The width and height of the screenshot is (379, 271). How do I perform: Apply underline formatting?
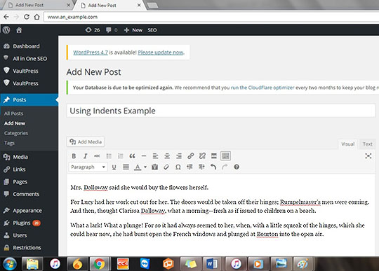114,167
